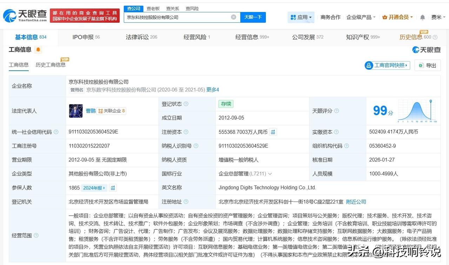Open the 2024年报 selector
This screenshot has height=265, width=449.
pyautogui.click(x=94, y=188)
